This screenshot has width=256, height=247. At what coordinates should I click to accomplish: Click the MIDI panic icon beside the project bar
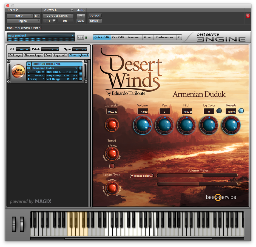(x=81, y=37)
